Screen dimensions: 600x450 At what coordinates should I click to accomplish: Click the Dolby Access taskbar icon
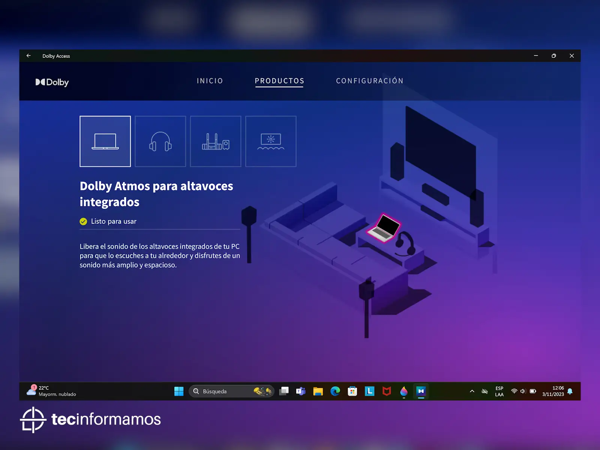(421, 391)
